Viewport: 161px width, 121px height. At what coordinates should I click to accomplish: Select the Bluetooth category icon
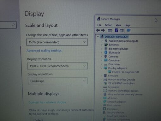[x=106, y=52]
